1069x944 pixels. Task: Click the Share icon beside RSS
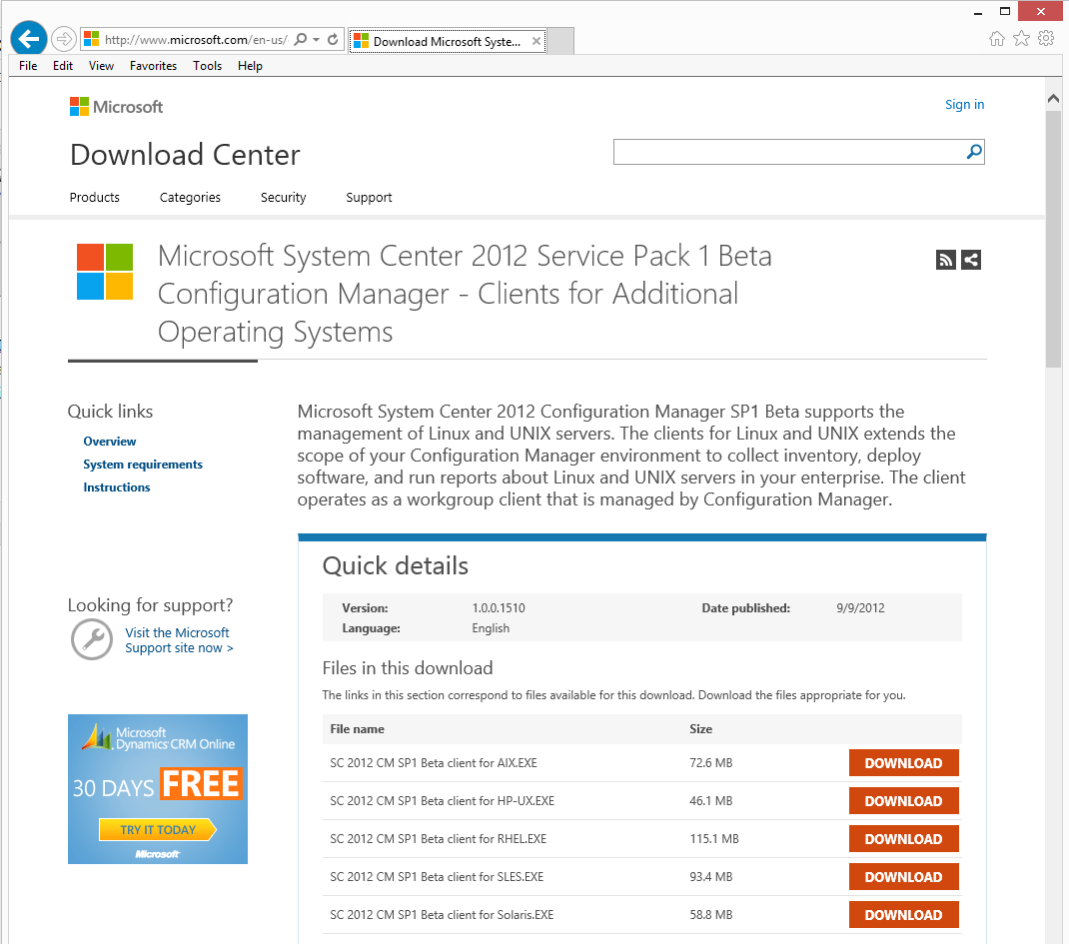click(x=971, y=260)
